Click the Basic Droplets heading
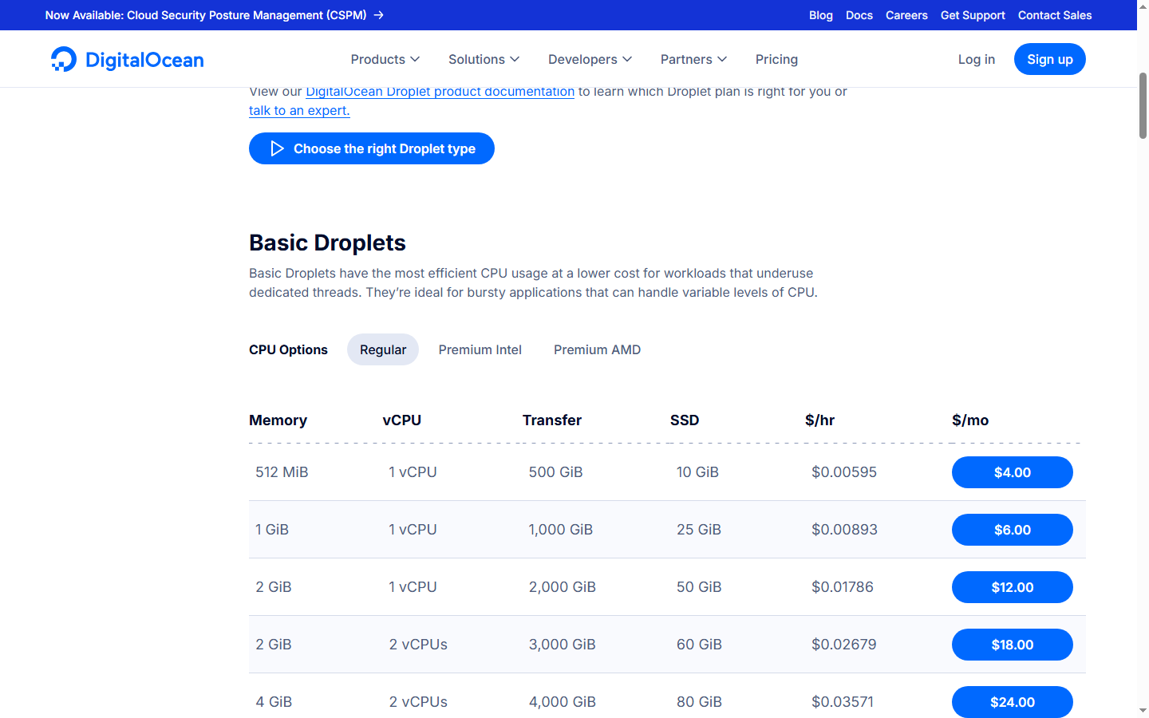 point(327,243)
